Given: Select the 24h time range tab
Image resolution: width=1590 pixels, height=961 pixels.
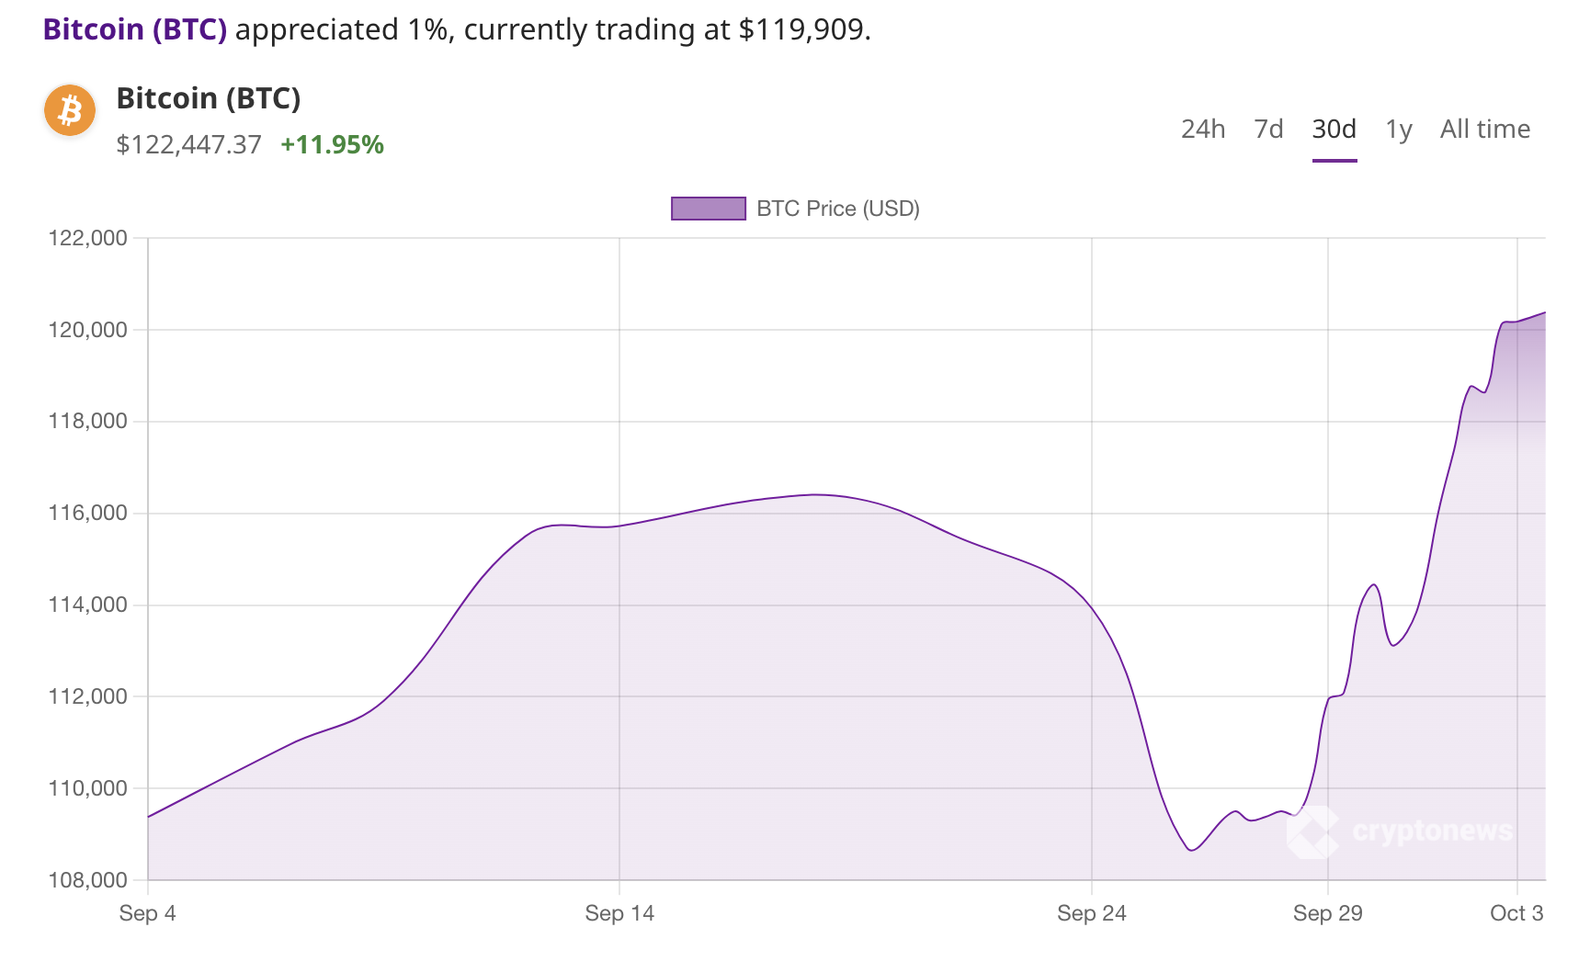Looking at the screenshot, I should click(1202, 130).
